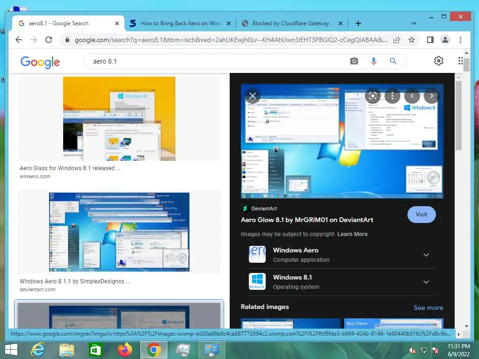The width and height of the screenshot is (479, 359).
Task: Open Google quick settings gear
Action: coord(439,61)
